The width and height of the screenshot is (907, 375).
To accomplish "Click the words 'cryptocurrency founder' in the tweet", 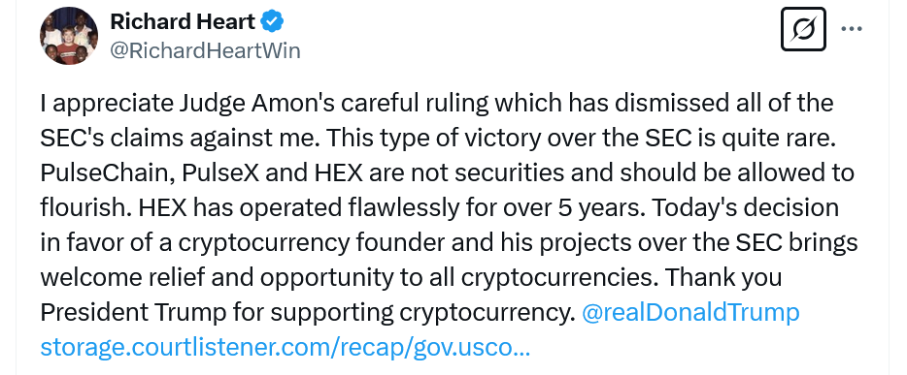I will click(312, 242).
